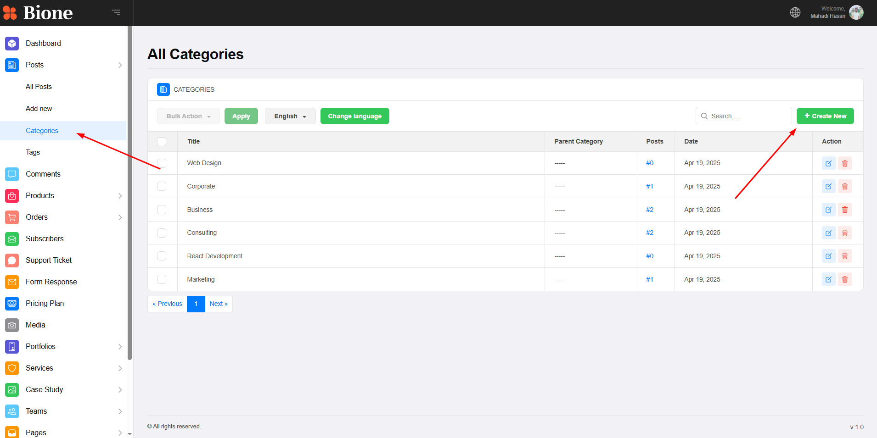
Task: Click the Pricing Plan money icon
Action: [x=12, y=304]
